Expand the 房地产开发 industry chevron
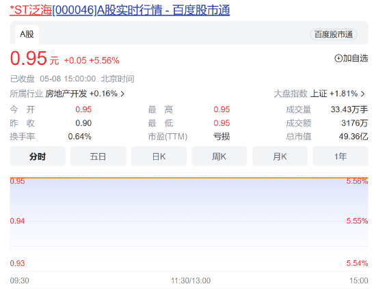This screenshot has width=376, height=289. [122, 94]
